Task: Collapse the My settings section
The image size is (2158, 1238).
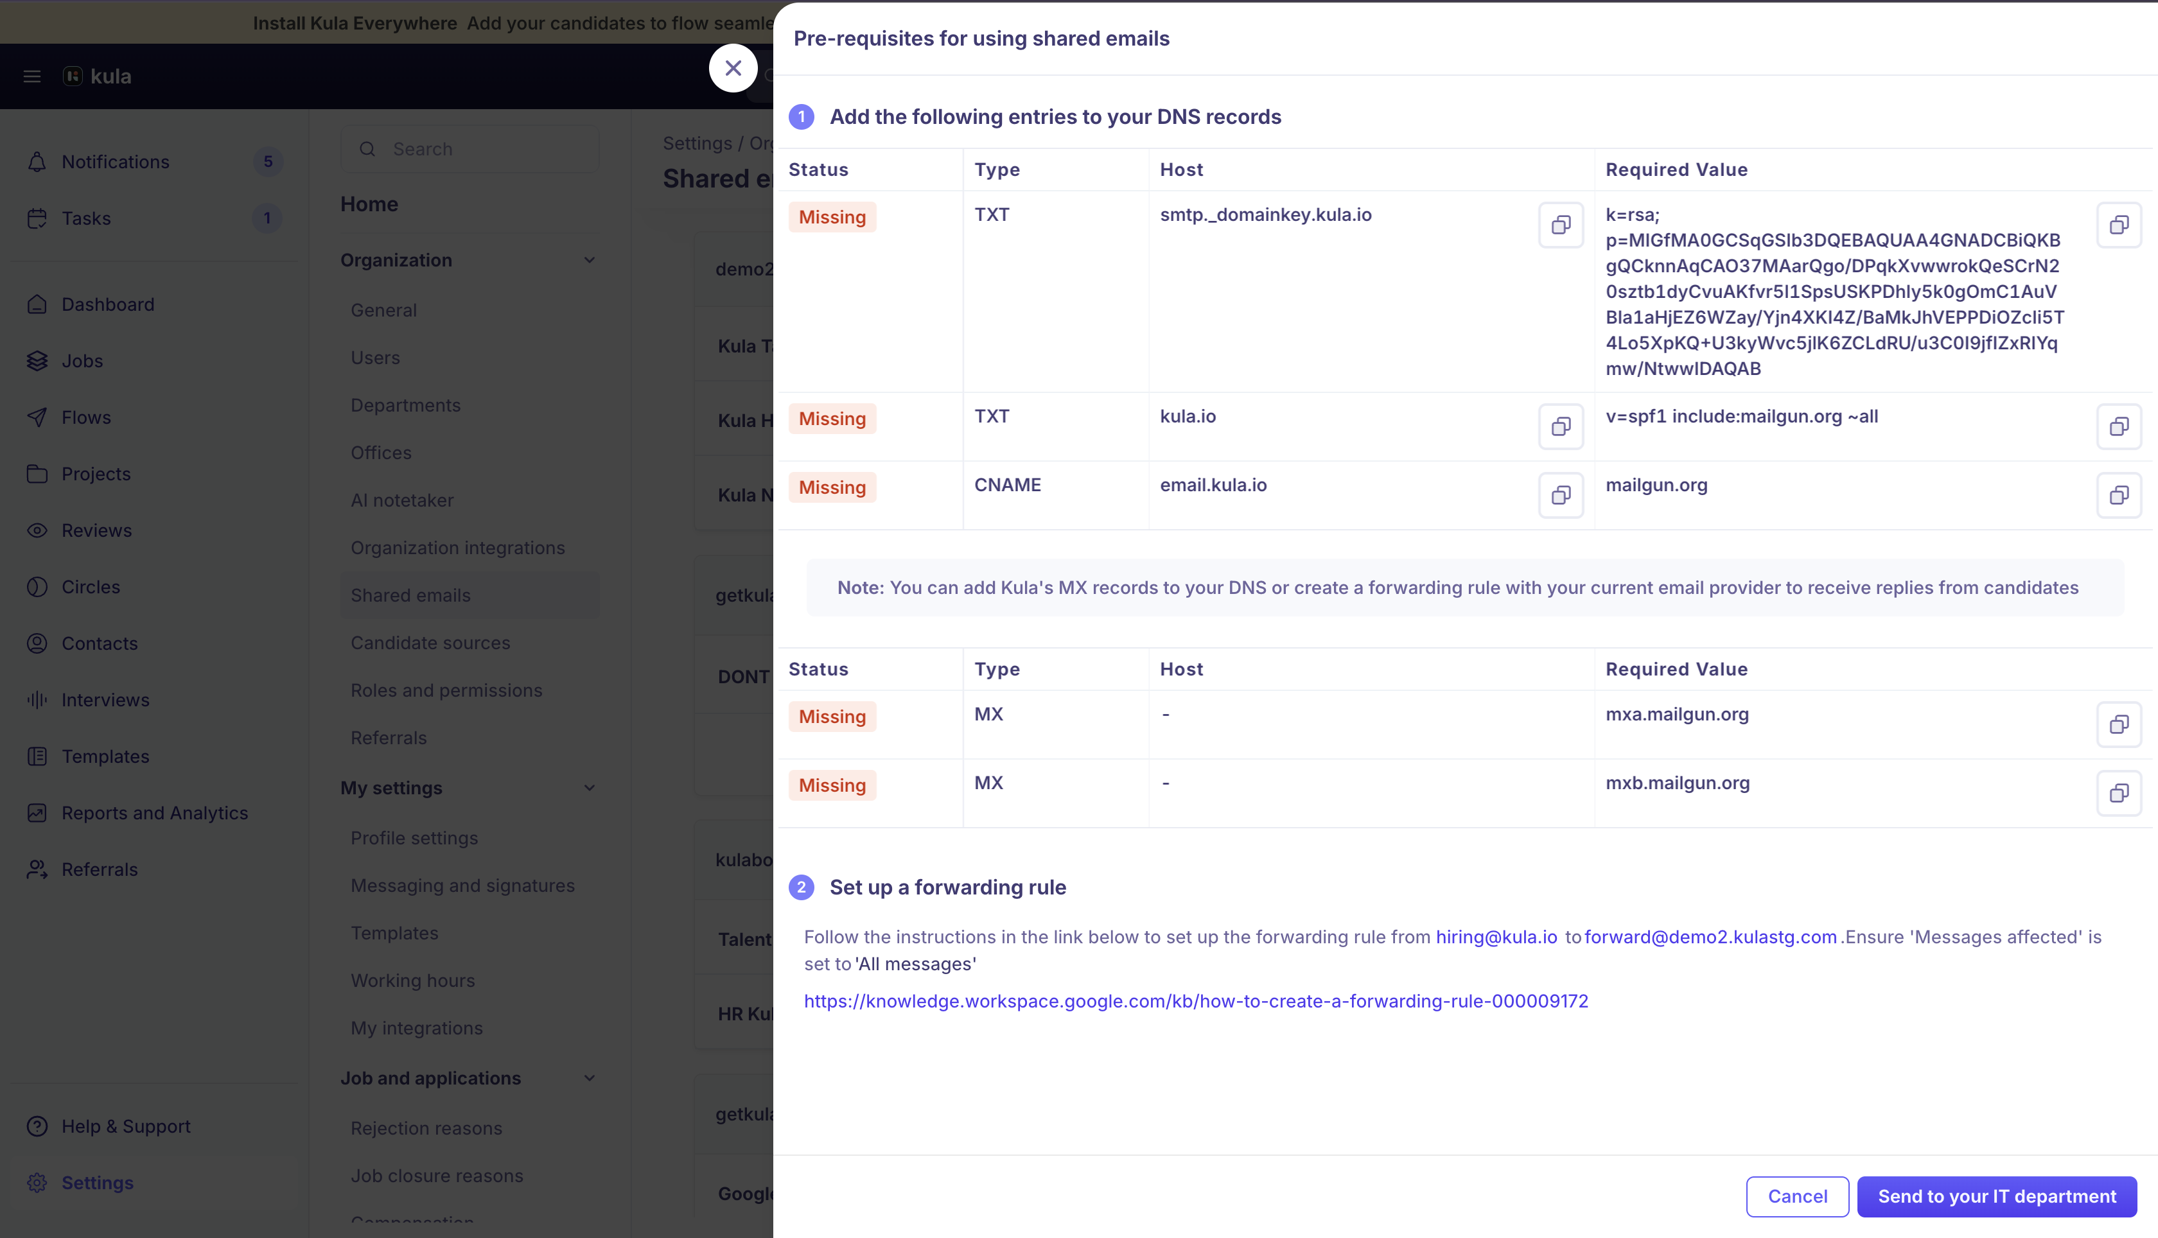Action: 589,789
